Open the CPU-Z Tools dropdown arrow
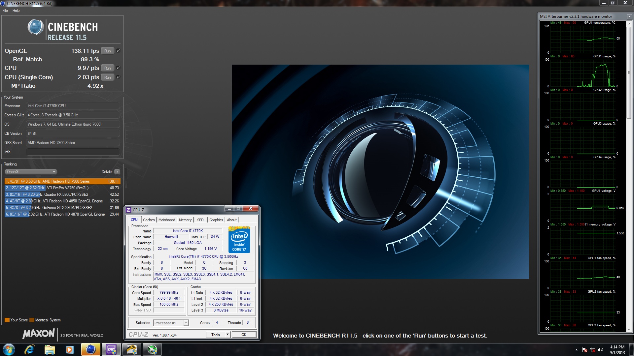This screenshot has width=634, height=356. tap(228, 335)
